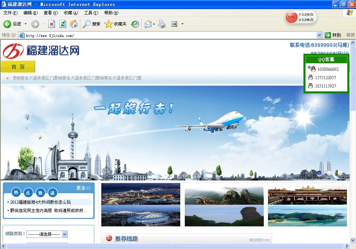Refresh the page with Refresh icon
This screenshot has width=356, height=249.
coord(63,24)
